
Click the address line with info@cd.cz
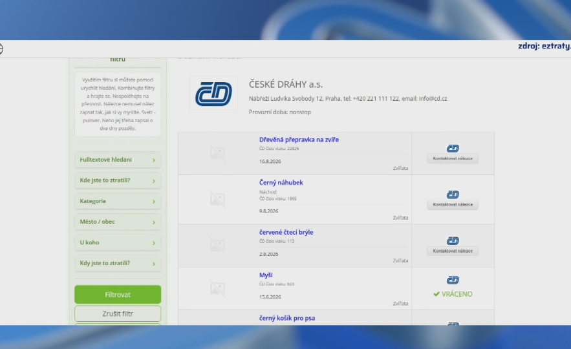click(x=348, y=99)
